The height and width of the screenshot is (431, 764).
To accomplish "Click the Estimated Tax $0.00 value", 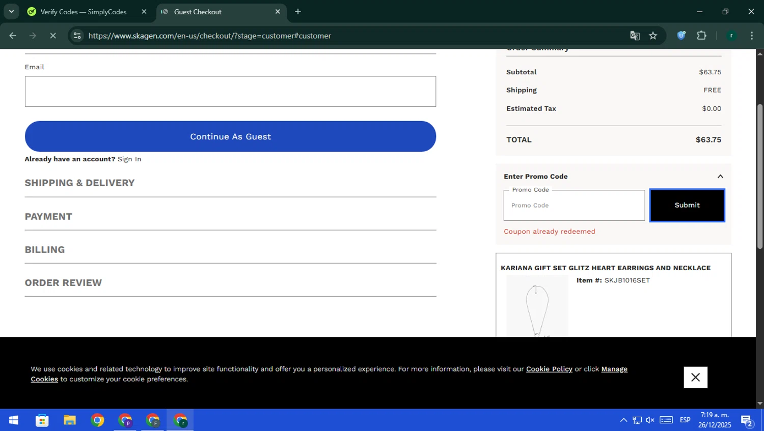I will tap(712, 108).
